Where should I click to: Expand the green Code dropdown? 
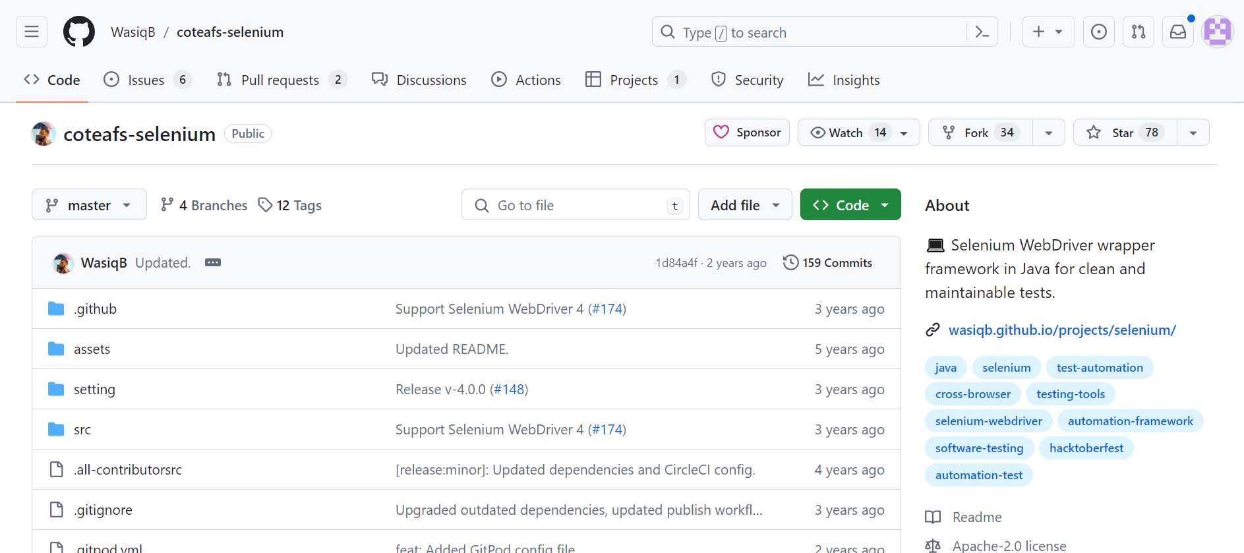click(850, 205)
